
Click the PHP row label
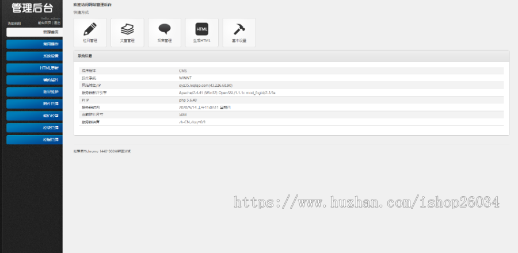tap(85, 100)
